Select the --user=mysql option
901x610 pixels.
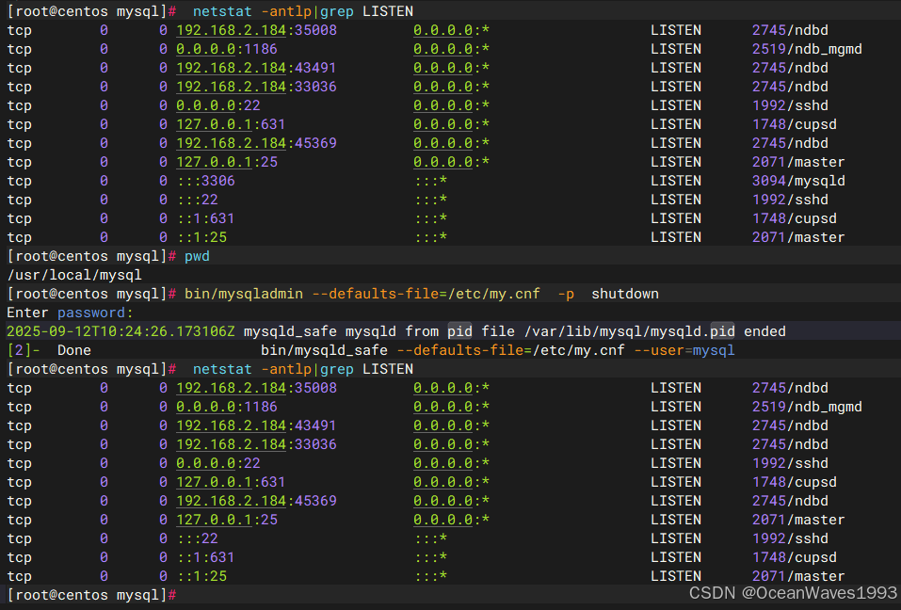point(684,350)
